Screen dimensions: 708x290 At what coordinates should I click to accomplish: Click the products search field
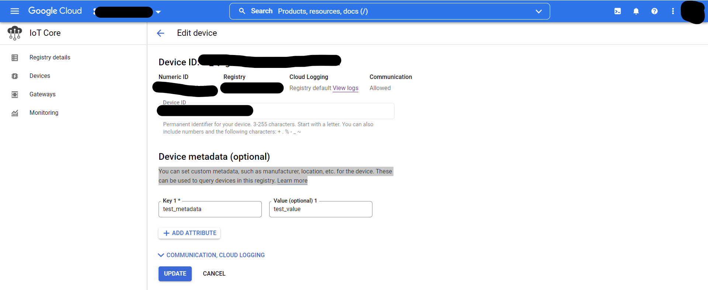[390, 11]
